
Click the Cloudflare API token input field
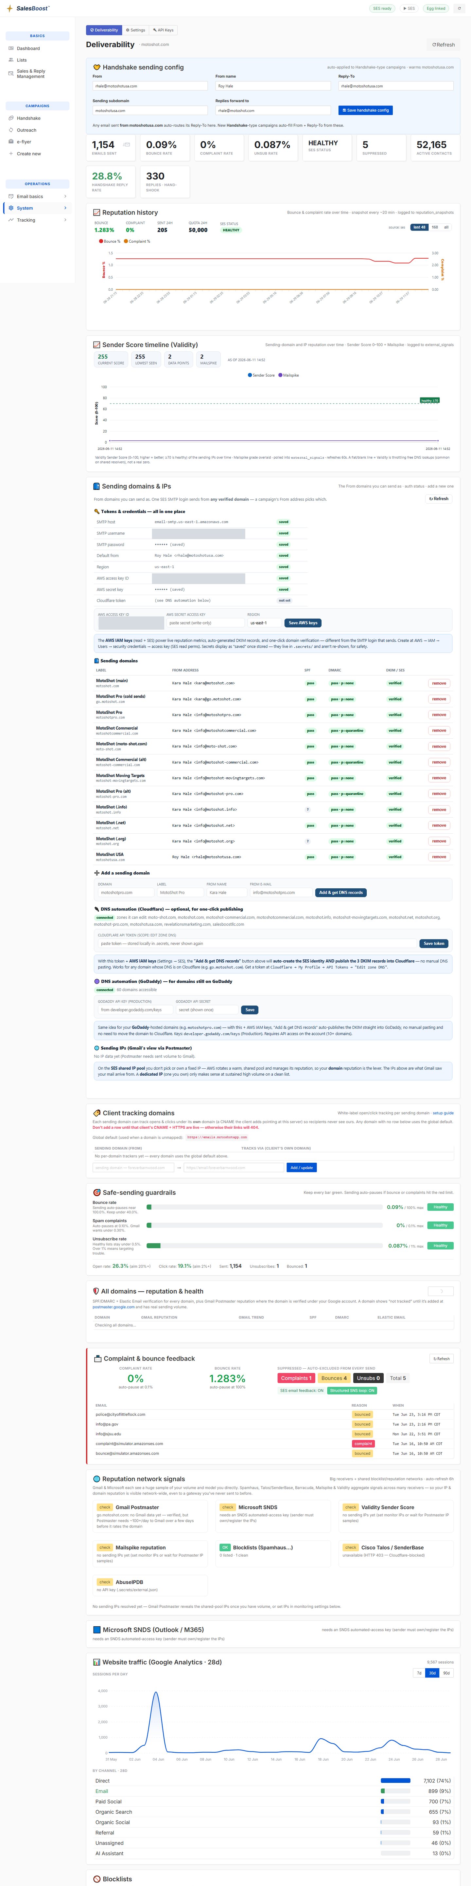coord(257,943)
